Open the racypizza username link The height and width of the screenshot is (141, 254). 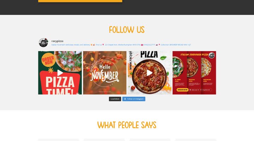point(58,41)
